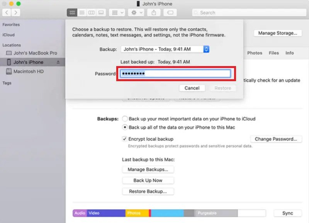
Task: Toggle Encrypt local backup checkbox
Action: [x=124, y=139]
